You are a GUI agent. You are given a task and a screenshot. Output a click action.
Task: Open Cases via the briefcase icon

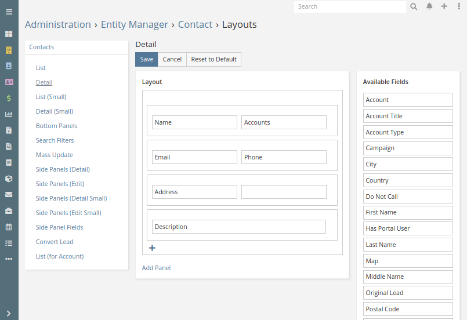[9, 211]
